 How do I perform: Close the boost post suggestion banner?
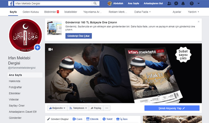[199, 22]
